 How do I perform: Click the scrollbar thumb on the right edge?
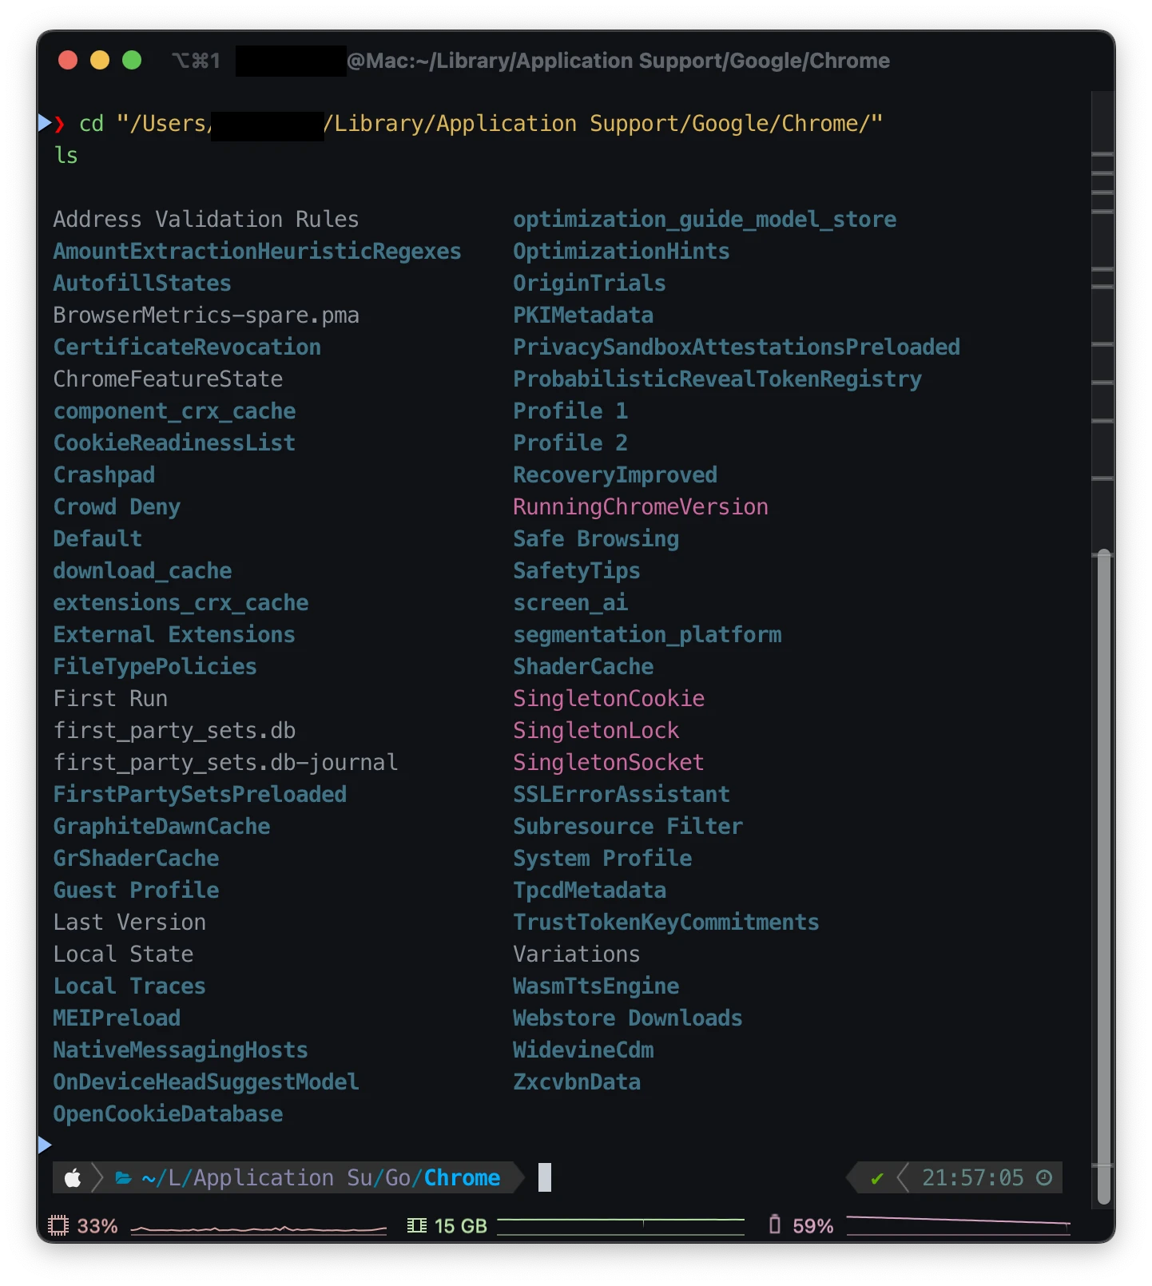(x=1104, y=875)
